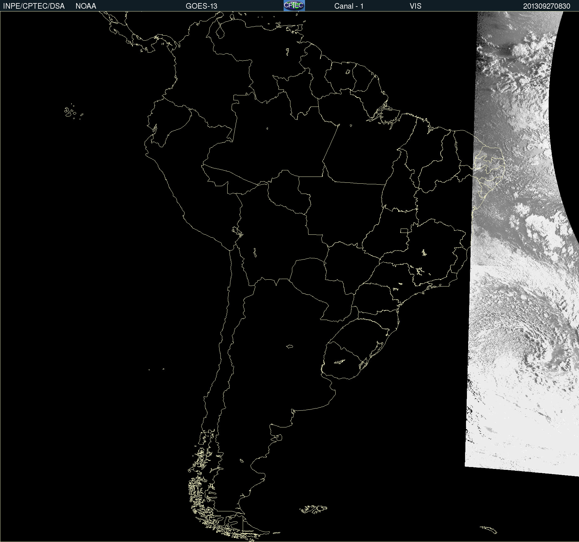Click the NOAA label in the header
579x542 pixels.
86,6
